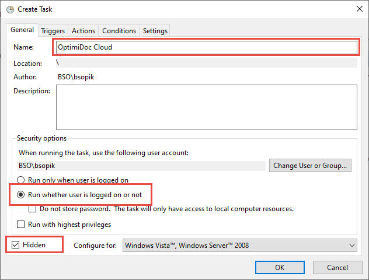Go to the Actions tab
The image size is (369, 280).
tap(83, 31)
